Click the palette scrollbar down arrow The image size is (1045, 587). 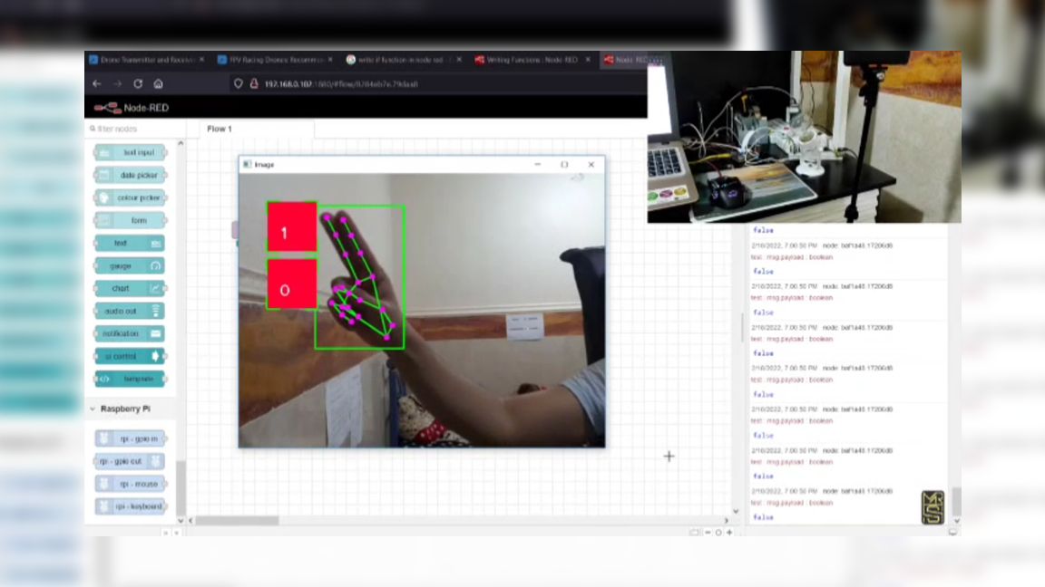(x=181, y=519)
